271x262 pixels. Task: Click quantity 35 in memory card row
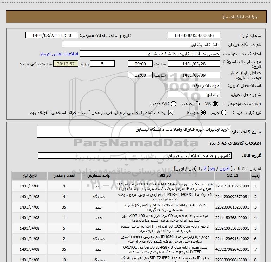click(x=64, y=207)
